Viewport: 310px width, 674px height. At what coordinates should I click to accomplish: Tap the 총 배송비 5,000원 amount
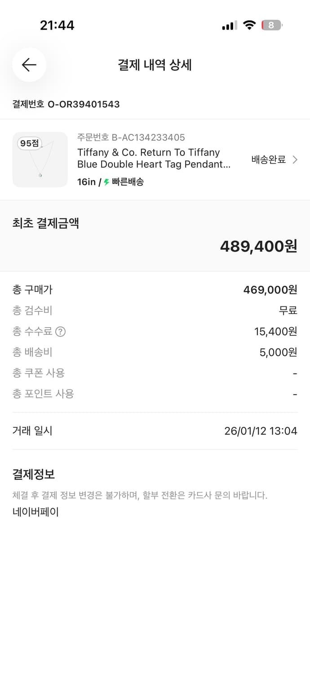277,352
